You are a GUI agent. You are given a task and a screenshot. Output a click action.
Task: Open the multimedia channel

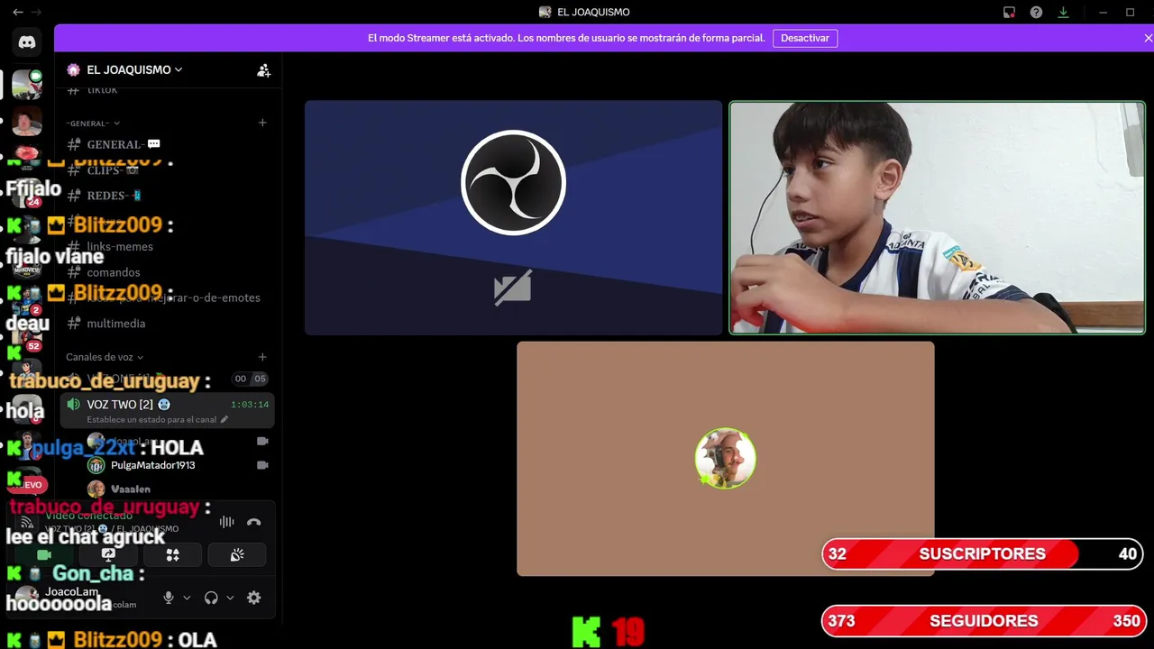click(x=168, y=323)
